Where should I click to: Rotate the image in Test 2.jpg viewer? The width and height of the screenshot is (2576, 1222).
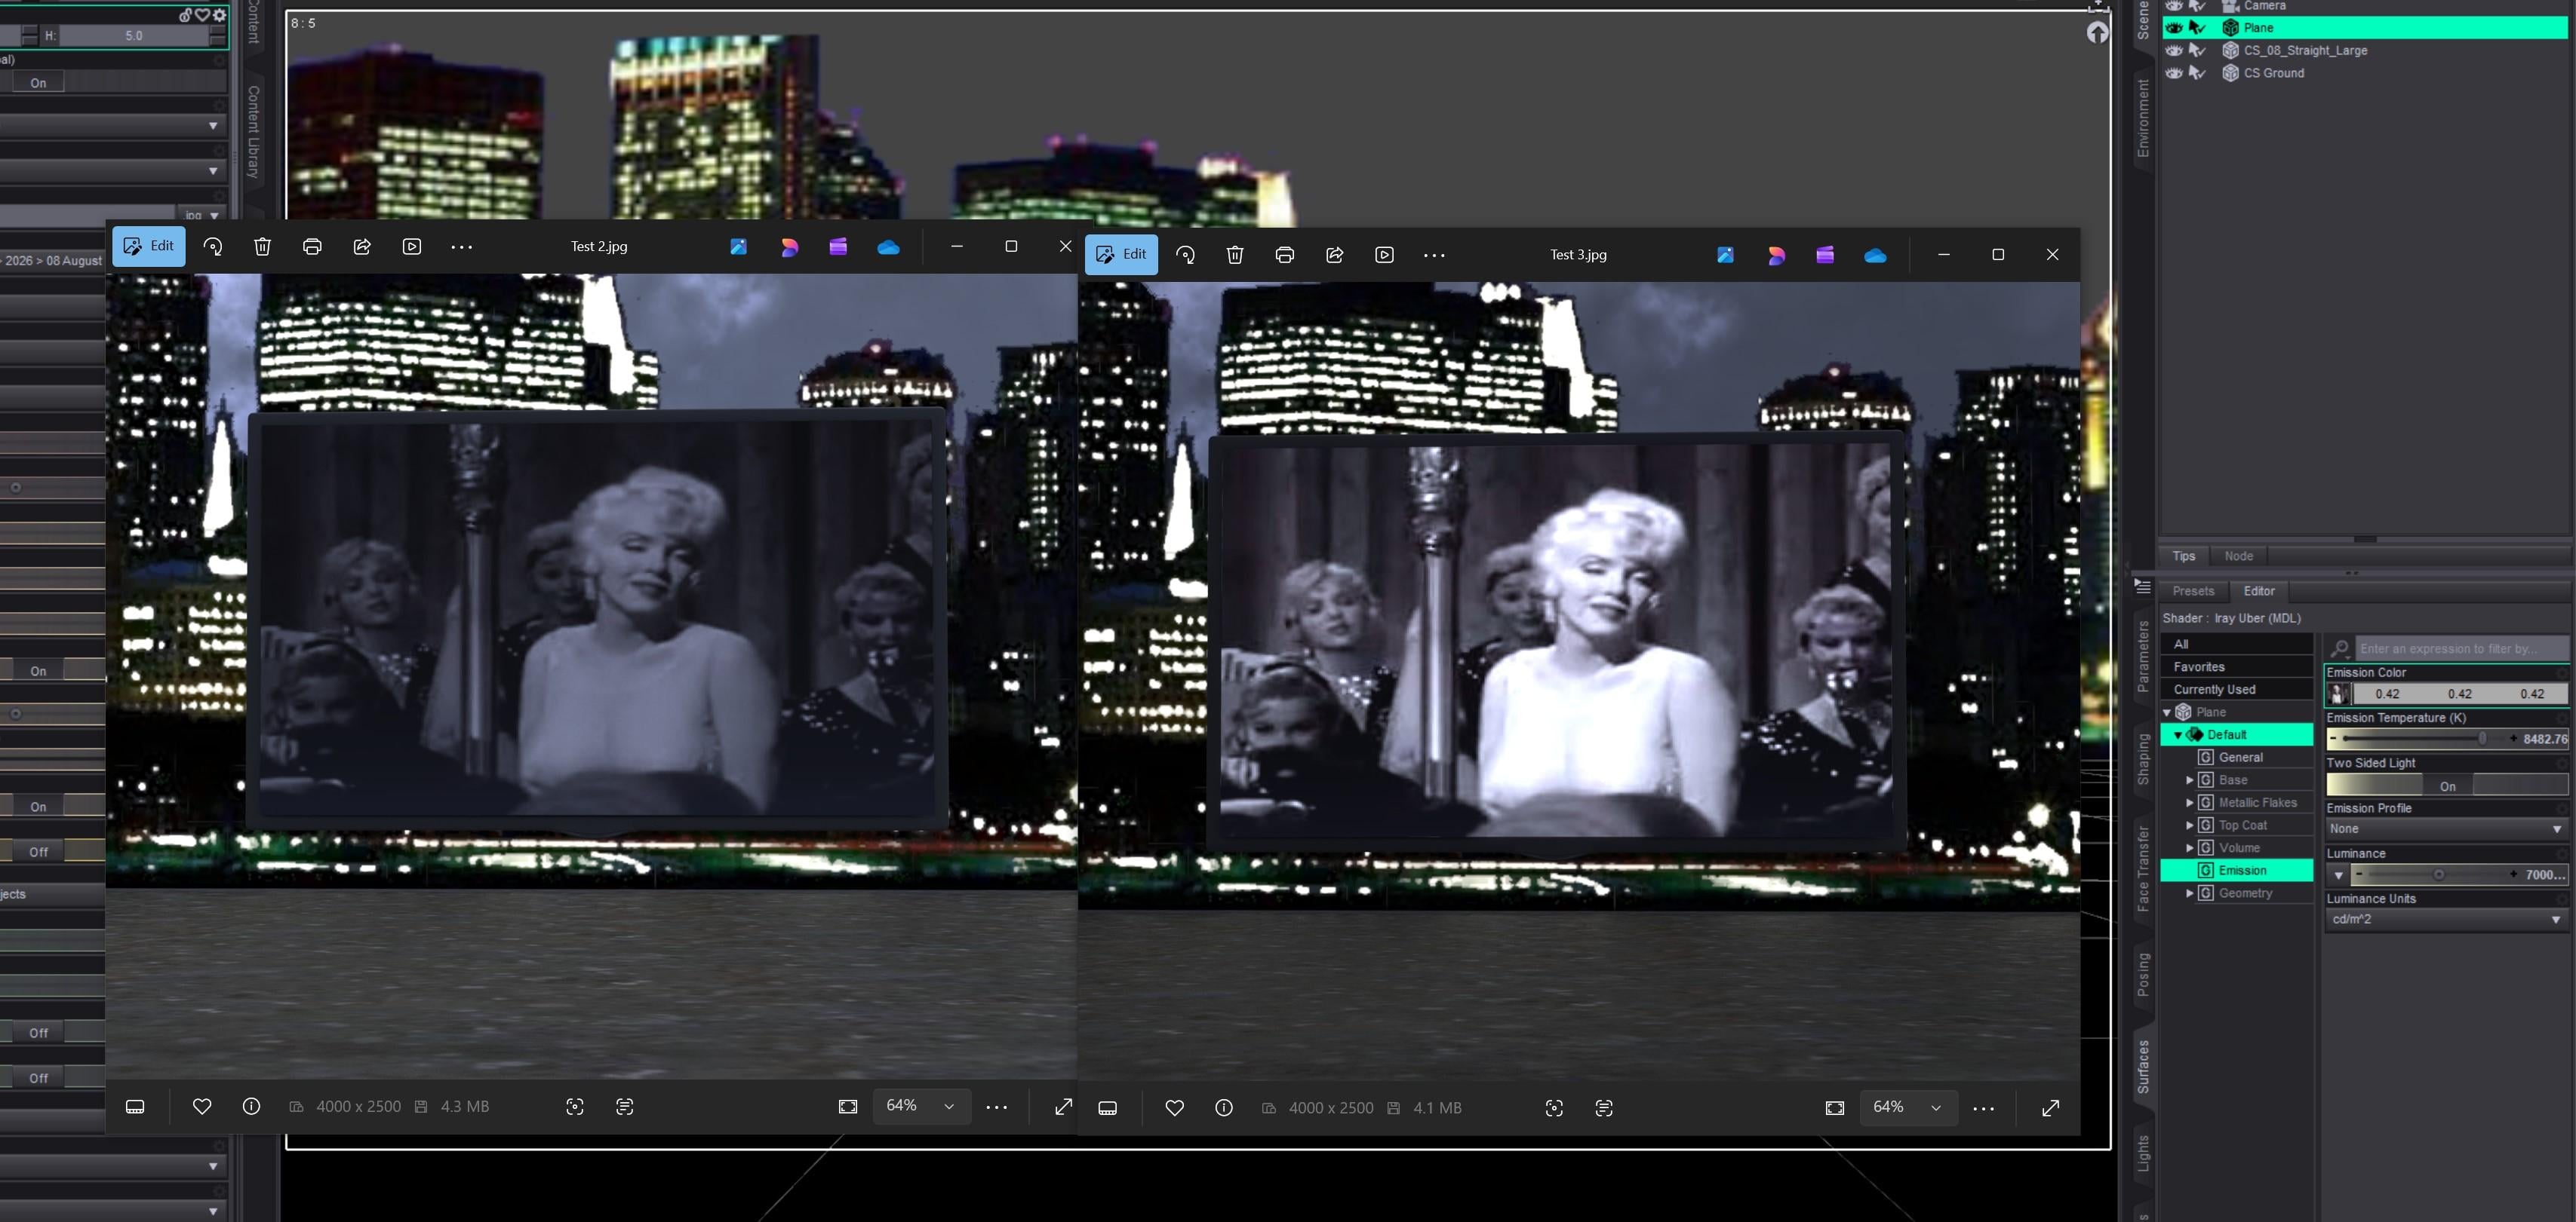pyautogui.click(x=213, y=247)
